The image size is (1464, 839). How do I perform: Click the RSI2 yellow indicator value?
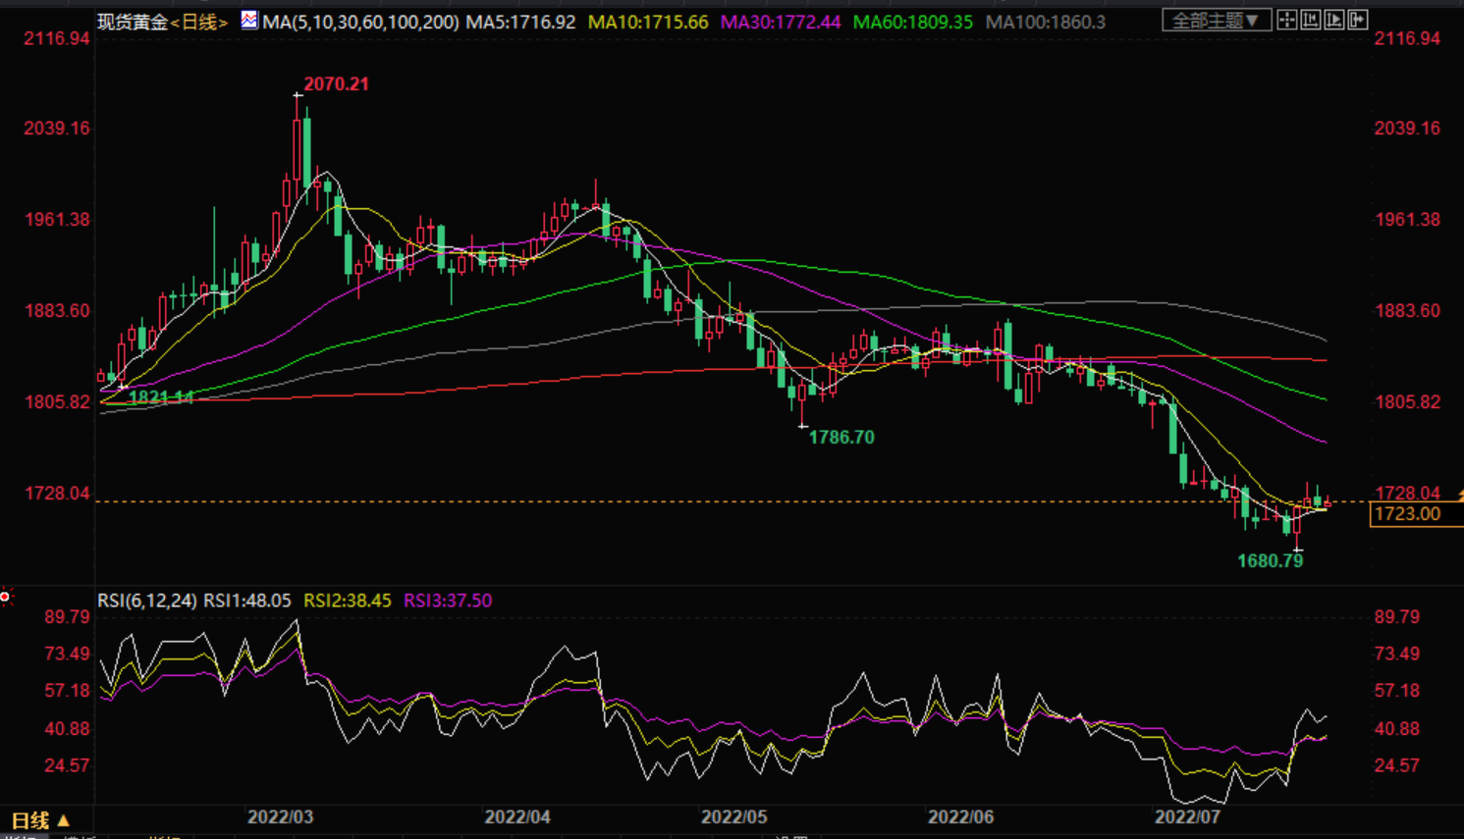[348, 601]
